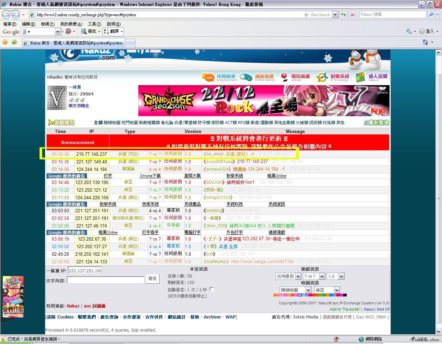Click the 發送 send button
The height and width of the screenshot is (344, 442).
(153, 279)
